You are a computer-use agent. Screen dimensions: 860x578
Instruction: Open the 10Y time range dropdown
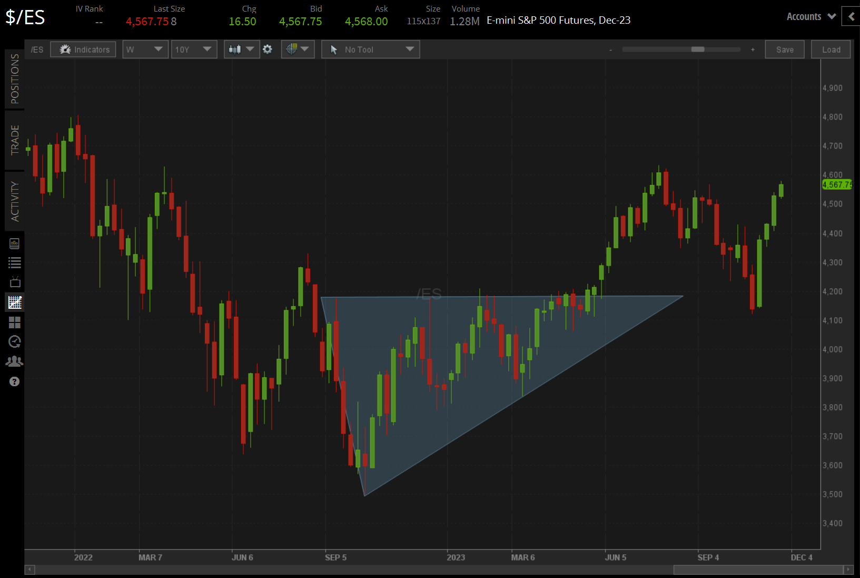[x=194, y=49]
